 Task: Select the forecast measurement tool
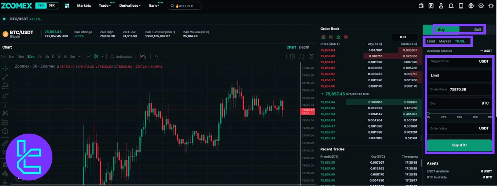point(5,122)
